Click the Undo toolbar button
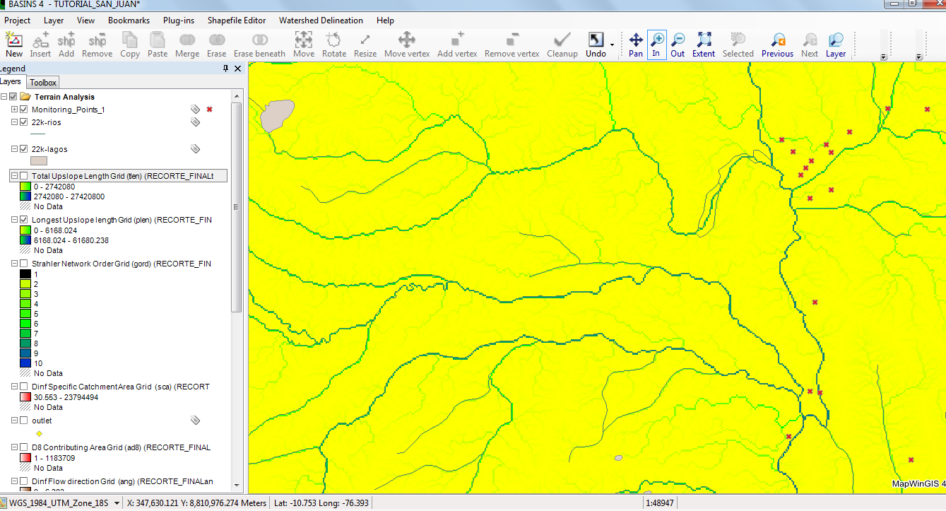 click(596, 45)
